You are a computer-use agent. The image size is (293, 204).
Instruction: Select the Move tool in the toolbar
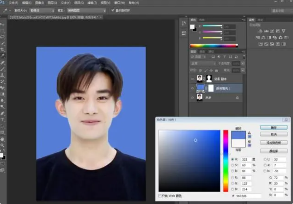point(2,24)
